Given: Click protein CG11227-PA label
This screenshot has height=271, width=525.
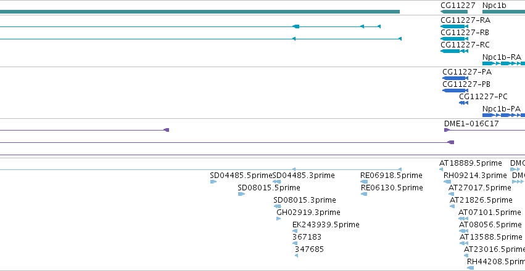Looking at the screenshot, I should click(x=467, y=72).
